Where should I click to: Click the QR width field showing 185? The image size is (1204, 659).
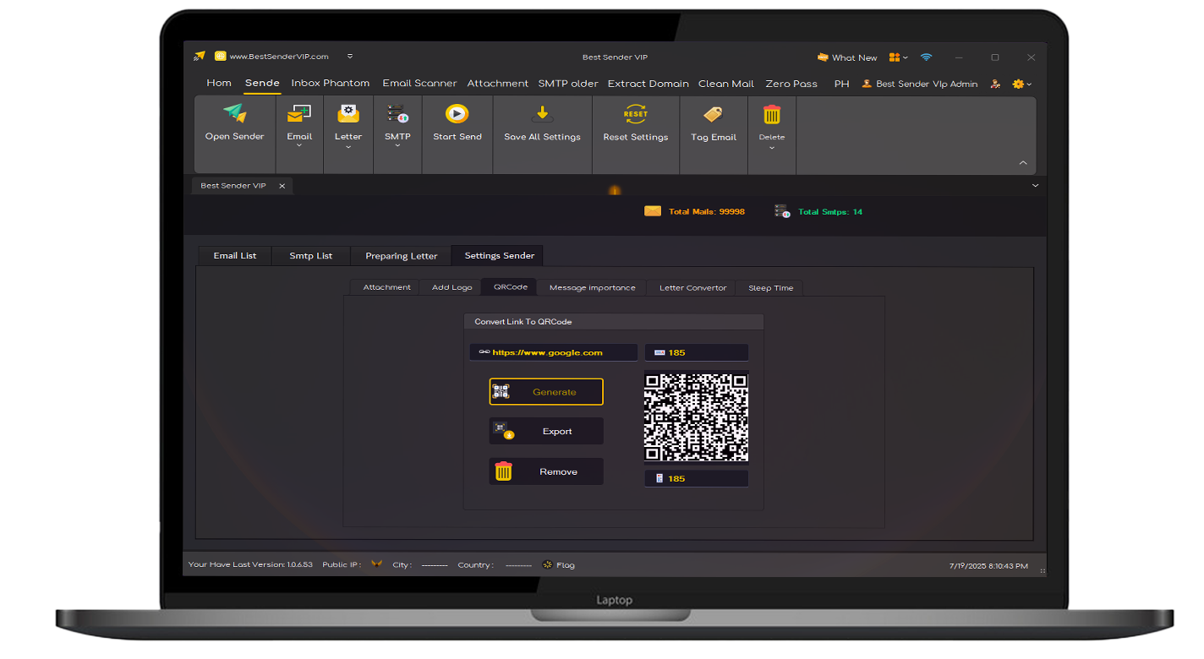point(697,352)
